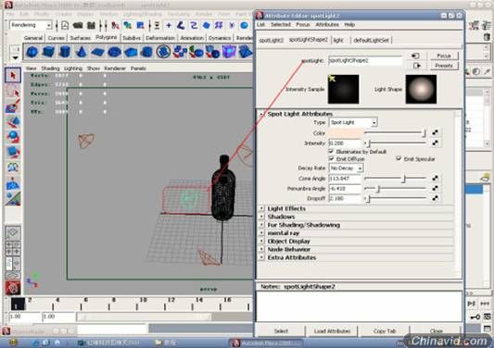The width and height of the screenshot is (494, 348).
Task: Click map button next to Penumbra Angle
Action: click(435, 188)
